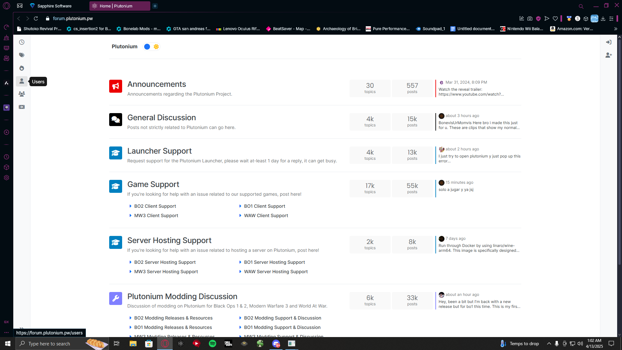Open the Popular flame icon in forum sidebar
622x350 pixels.
coord(22,68)
